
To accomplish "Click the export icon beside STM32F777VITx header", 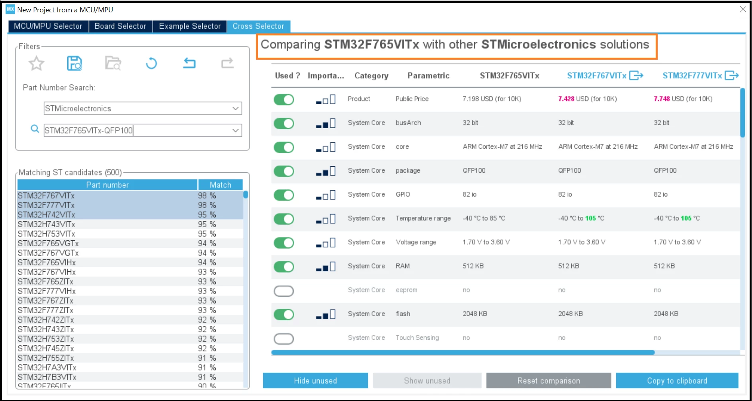I will tap(732, 75).
